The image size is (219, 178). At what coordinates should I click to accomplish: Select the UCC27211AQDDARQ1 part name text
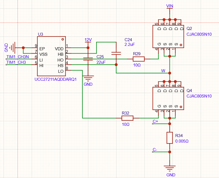[x=56, y=79]
